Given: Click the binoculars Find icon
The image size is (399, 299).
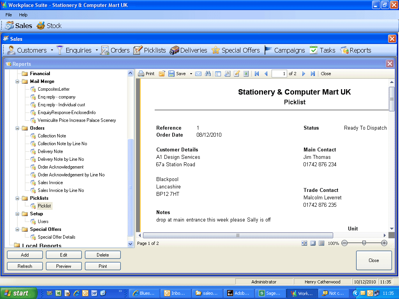Looking at the screenshot, I should 208,74.
